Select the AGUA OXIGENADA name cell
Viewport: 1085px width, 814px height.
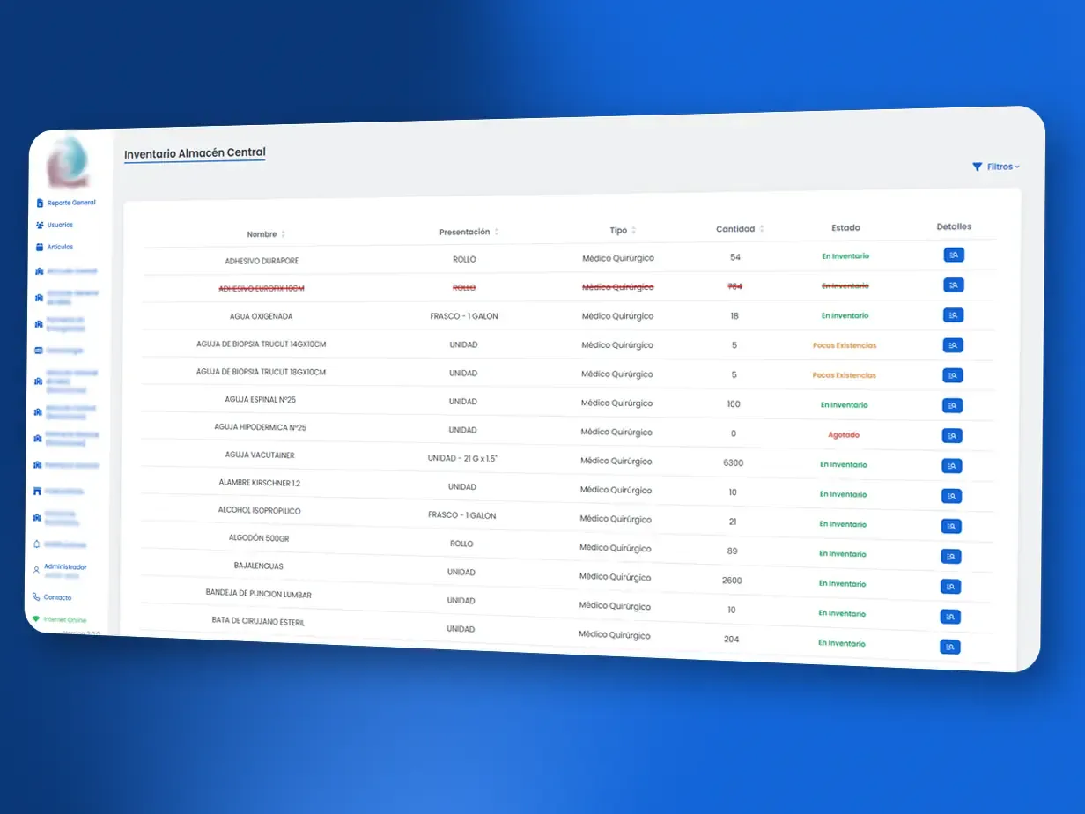[x=261, y=315]
